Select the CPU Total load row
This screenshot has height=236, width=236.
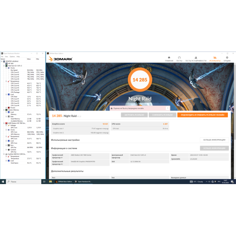tap(22, 97)
